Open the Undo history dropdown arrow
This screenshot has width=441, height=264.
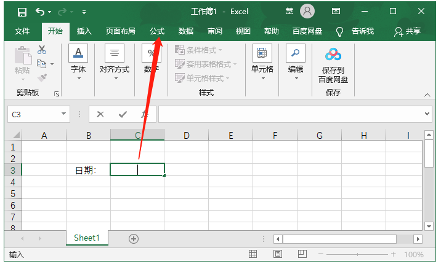click(50, 12)
